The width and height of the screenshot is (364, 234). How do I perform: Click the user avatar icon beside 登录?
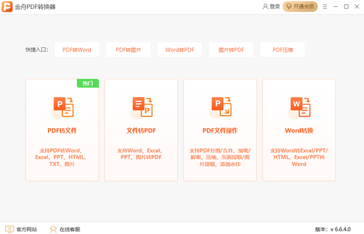pyautogui.click(x=265, y=7)
